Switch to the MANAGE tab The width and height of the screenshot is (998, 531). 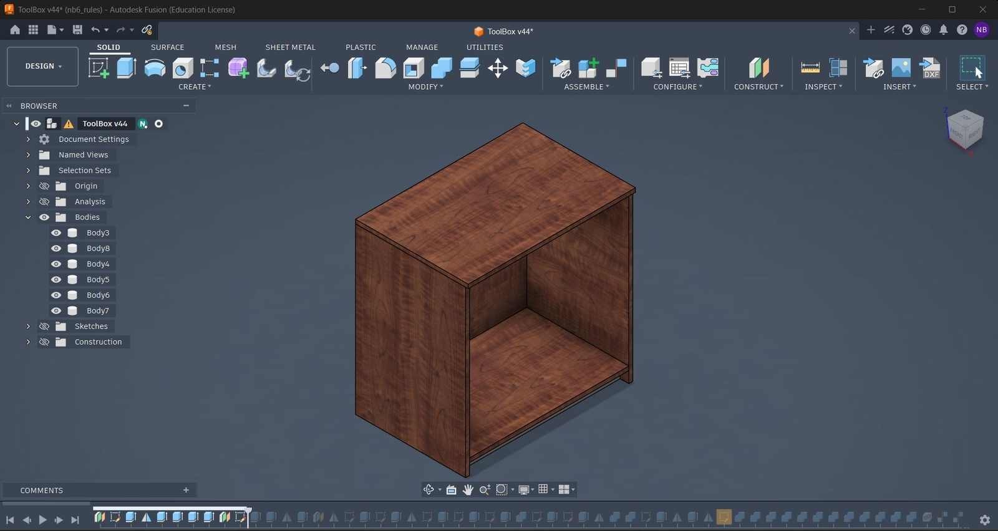coord(422,47)
